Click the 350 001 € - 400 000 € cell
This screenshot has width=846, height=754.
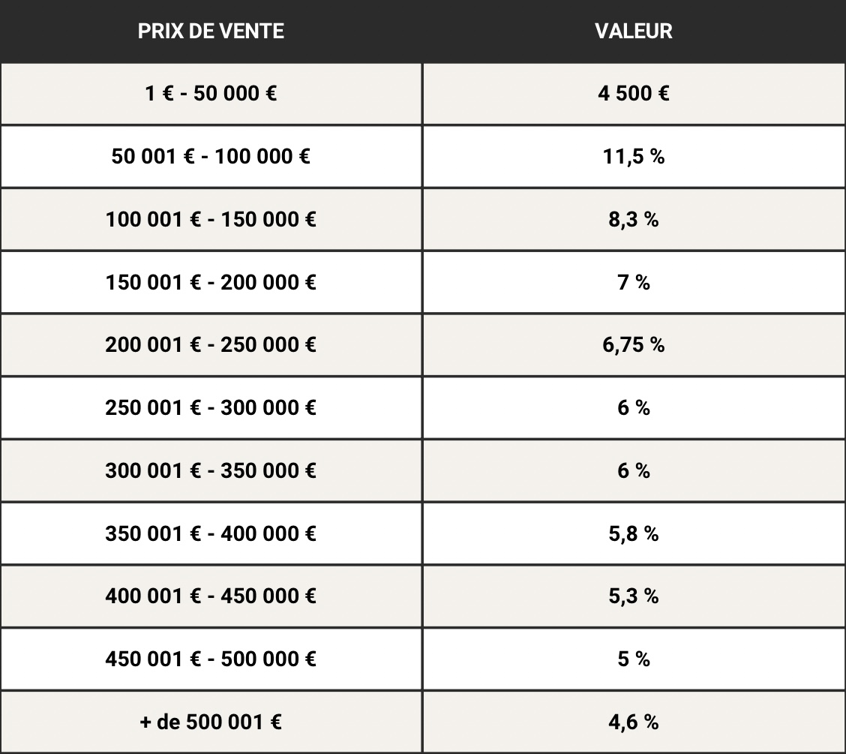[211, 533]
